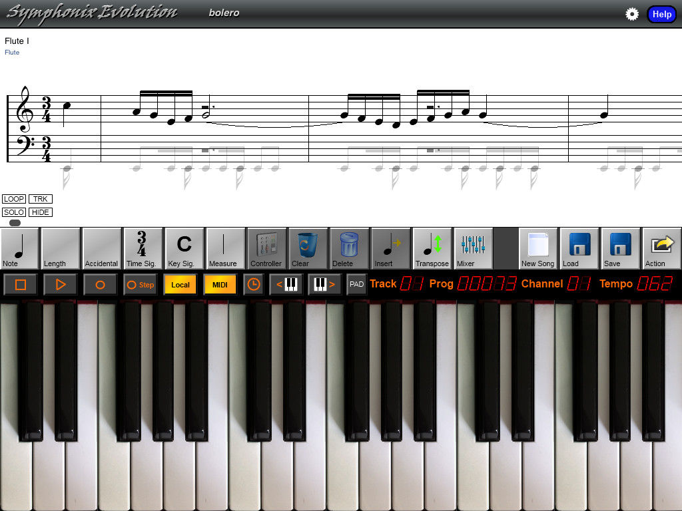This screenshot has width=682, height=511.
Task: Open the Action share menu
Action: pyautogui.click(x=661, y=249)
